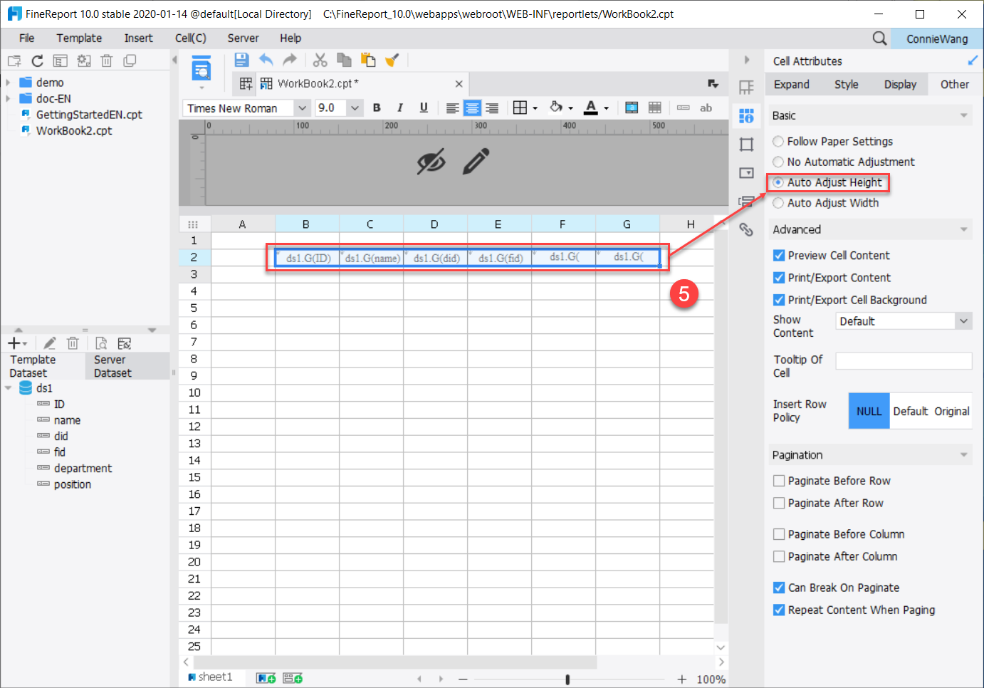Image resolution: width=984 pixels, height=688 pixels.
Task: Open the font name dropdown
Action: pos(302,108)
